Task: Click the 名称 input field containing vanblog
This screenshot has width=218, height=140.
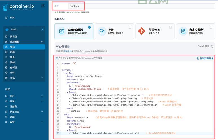Action: [141, 6]
